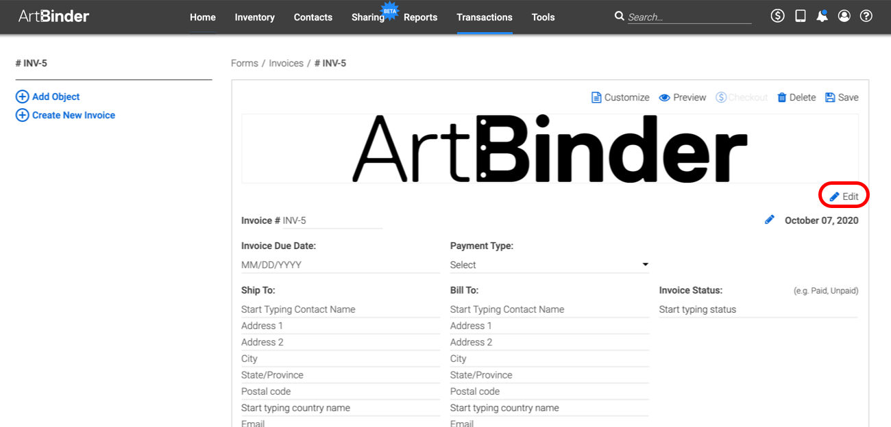Save the invoice

point(842,98)
